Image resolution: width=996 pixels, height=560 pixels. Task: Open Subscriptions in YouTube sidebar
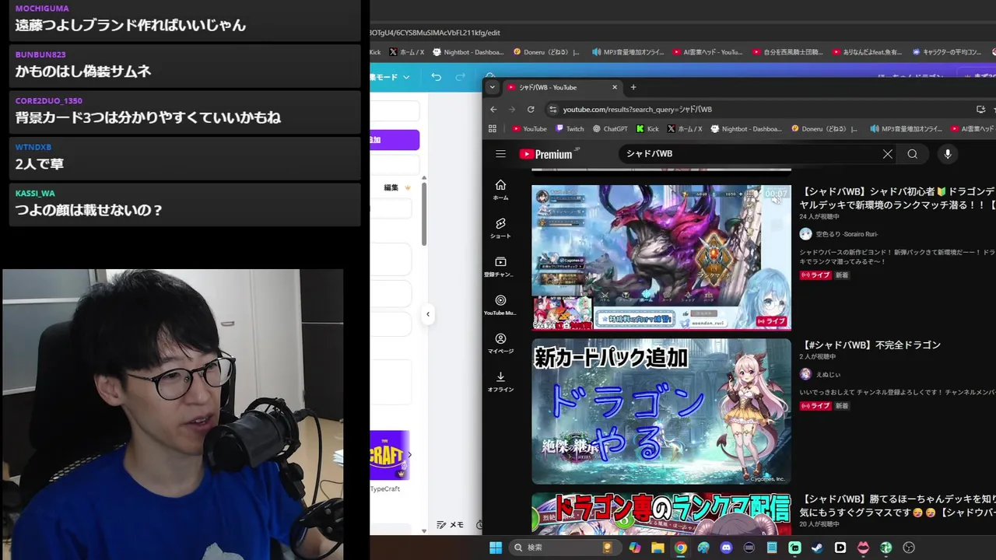click(500, 267)
